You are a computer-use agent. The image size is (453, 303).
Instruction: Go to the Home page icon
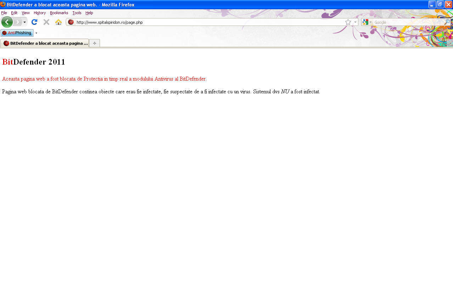pyautogui.click(x=58, y=22)
